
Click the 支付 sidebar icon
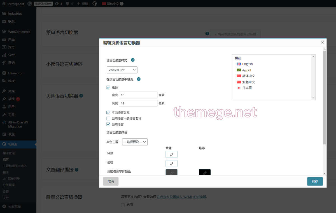(x=4, y=47)
